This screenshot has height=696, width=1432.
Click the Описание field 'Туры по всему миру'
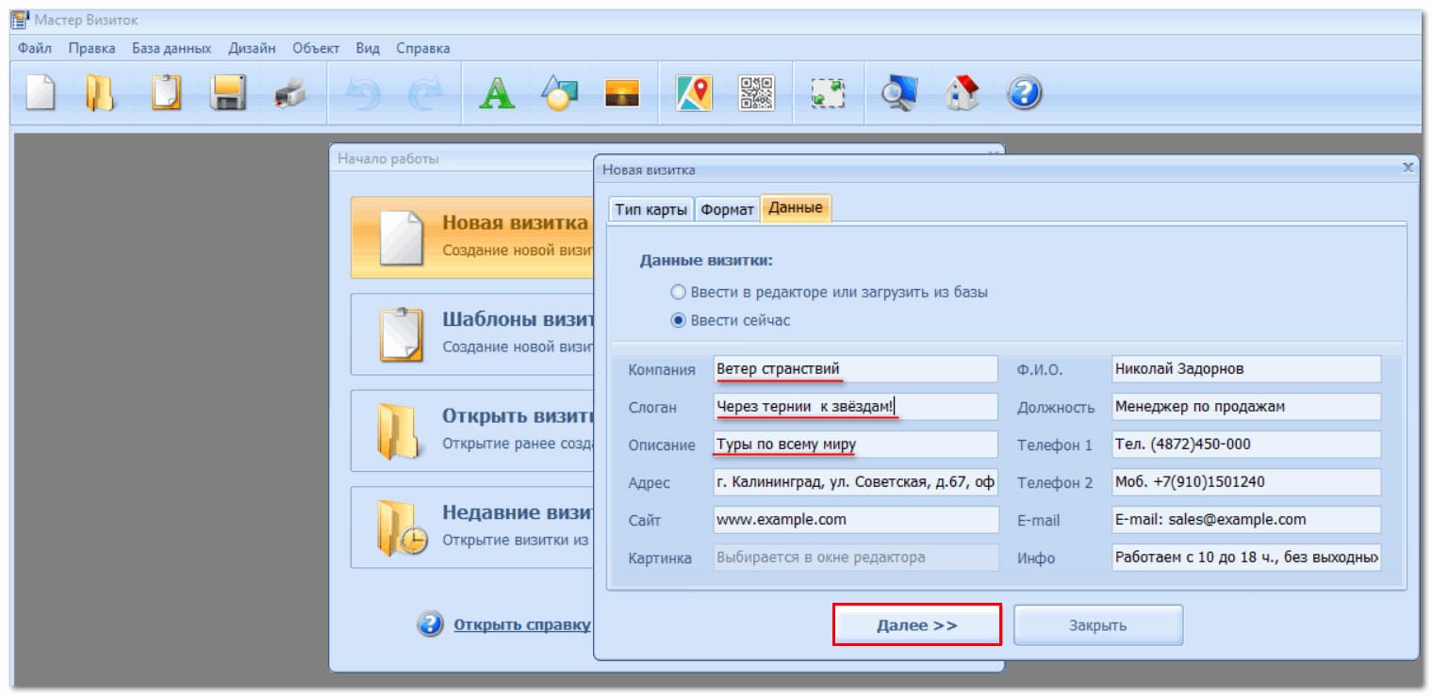click(855, 445)
